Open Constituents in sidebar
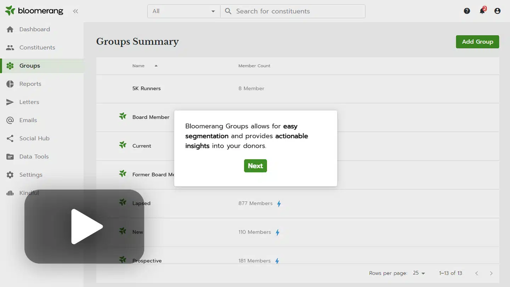510x287 pixels. coord(37,47)
